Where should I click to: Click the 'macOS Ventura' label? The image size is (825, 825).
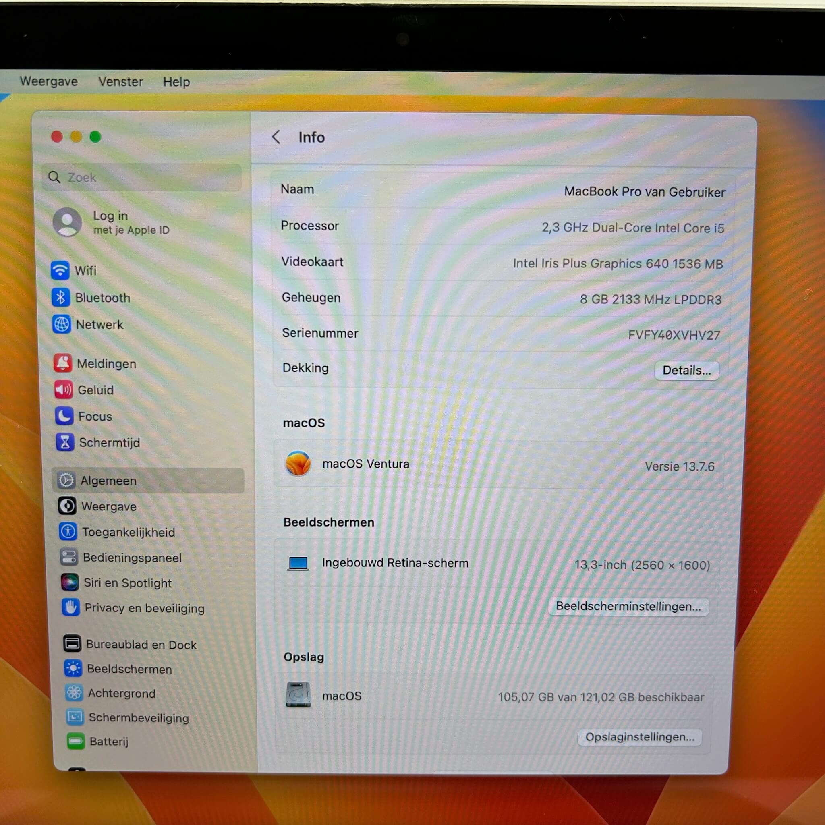[x=366, y=464]
